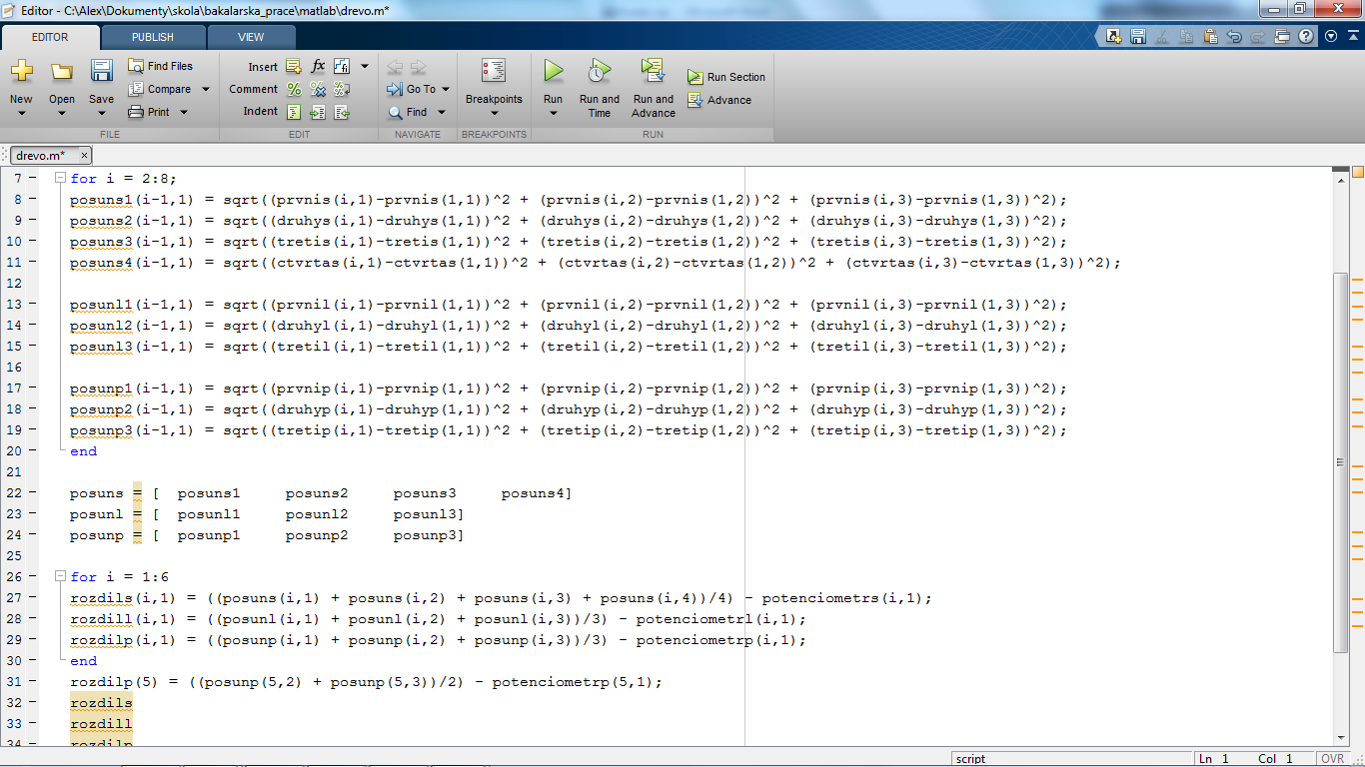
Task: Click the vertical scrollbar thumb of editor
Action: click(x=1341, y=462)
